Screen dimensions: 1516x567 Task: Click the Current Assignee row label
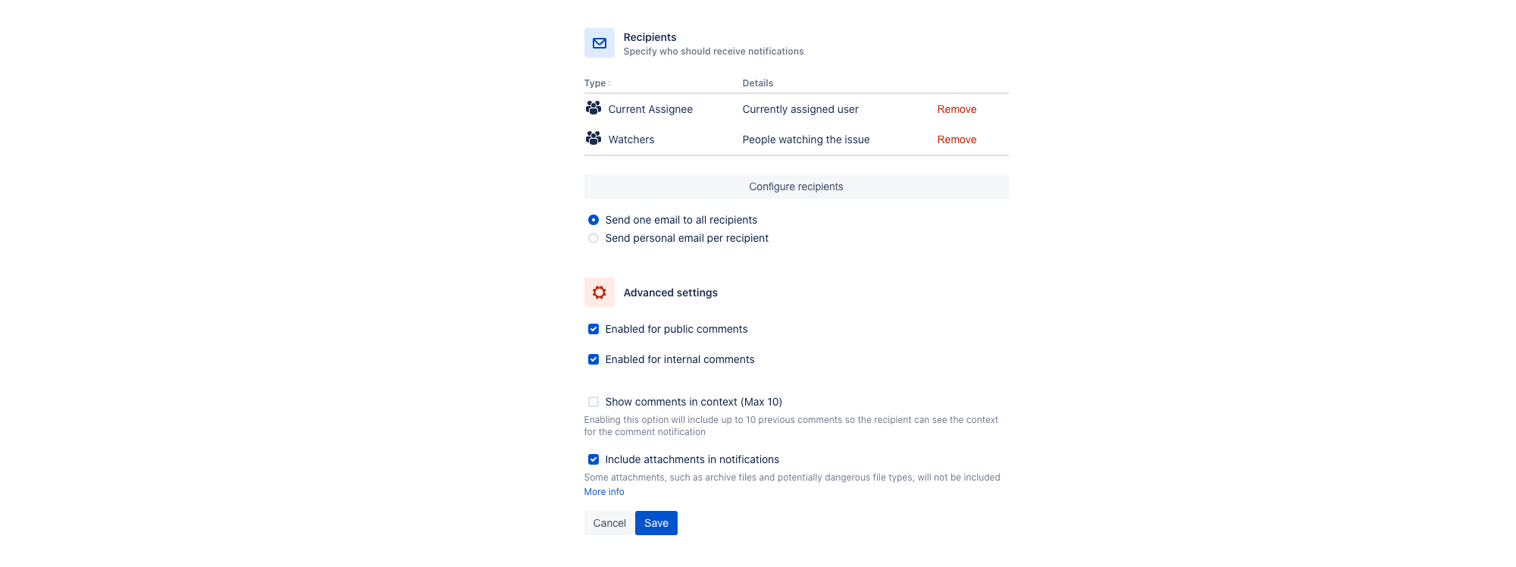[x=650, y=109]
